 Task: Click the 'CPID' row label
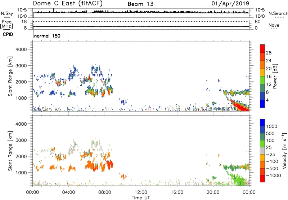click(x=8, y=34)
